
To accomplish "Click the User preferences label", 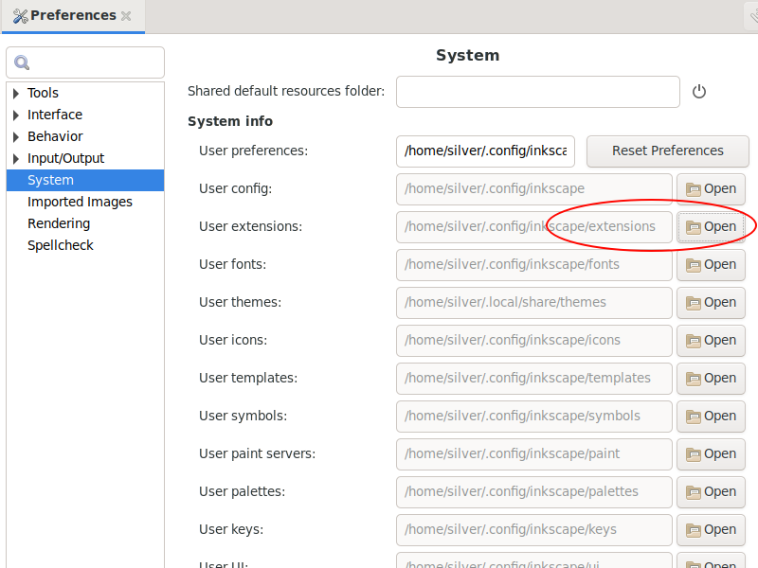I will 253,151.
